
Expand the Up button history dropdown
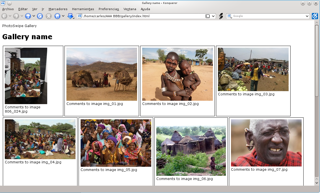click(x=34, y=16)
